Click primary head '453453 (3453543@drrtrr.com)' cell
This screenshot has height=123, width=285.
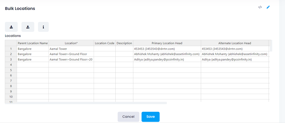pos(167,49)
